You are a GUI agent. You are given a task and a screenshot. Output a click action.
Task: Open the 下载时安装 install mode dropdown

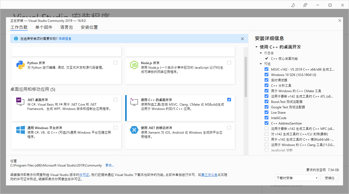pyautogui.click(x=297, y=178)
